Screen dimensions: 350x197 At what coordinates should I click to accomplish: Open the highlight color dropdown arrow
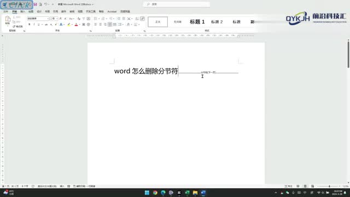[72, 25]
